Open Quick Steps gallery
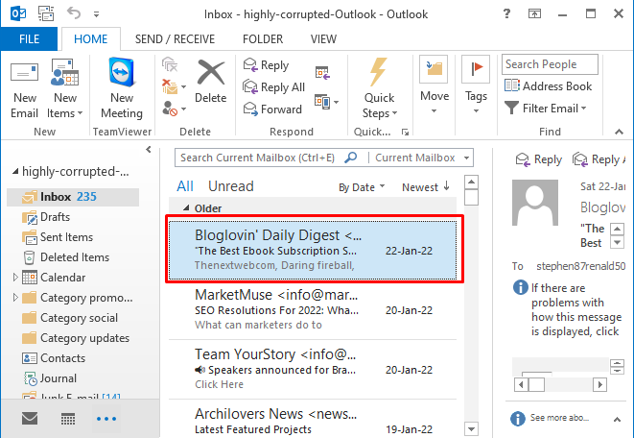The height and width of the screenshot is (438, 634). (379, 89)
